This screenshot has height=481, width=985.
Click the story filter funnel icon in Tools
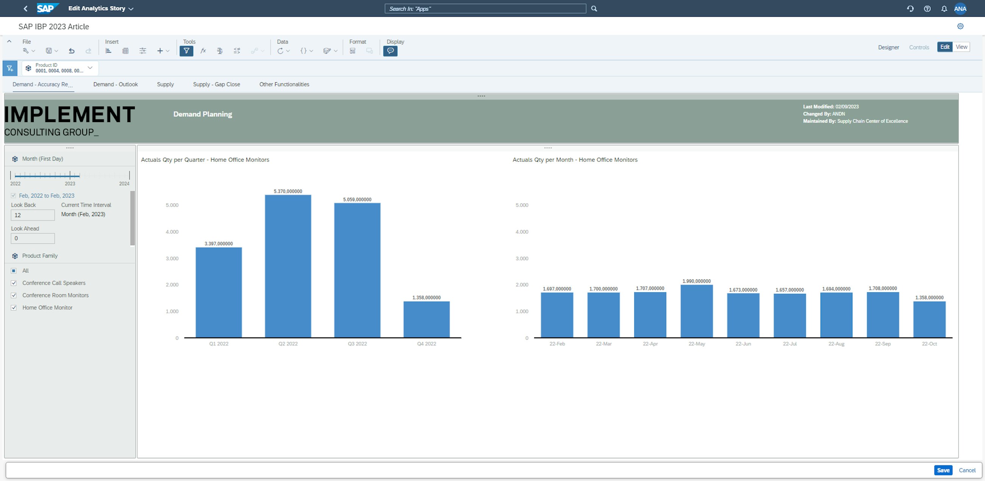[186, 51]
